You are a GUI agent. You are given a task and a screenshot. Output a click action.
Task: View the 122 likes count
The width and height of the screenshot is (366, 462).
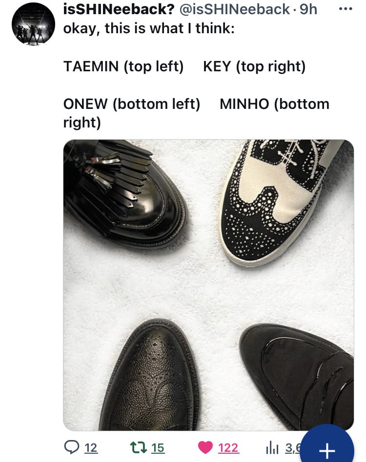[228, 448]
